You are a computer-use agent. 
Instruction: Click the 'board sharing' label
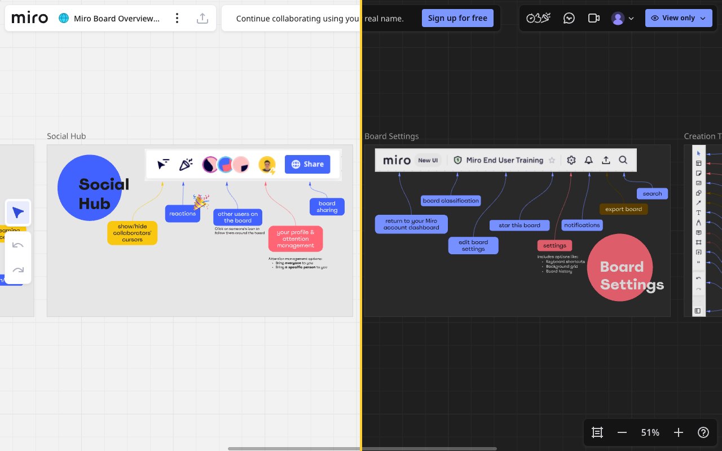[327, 207]
